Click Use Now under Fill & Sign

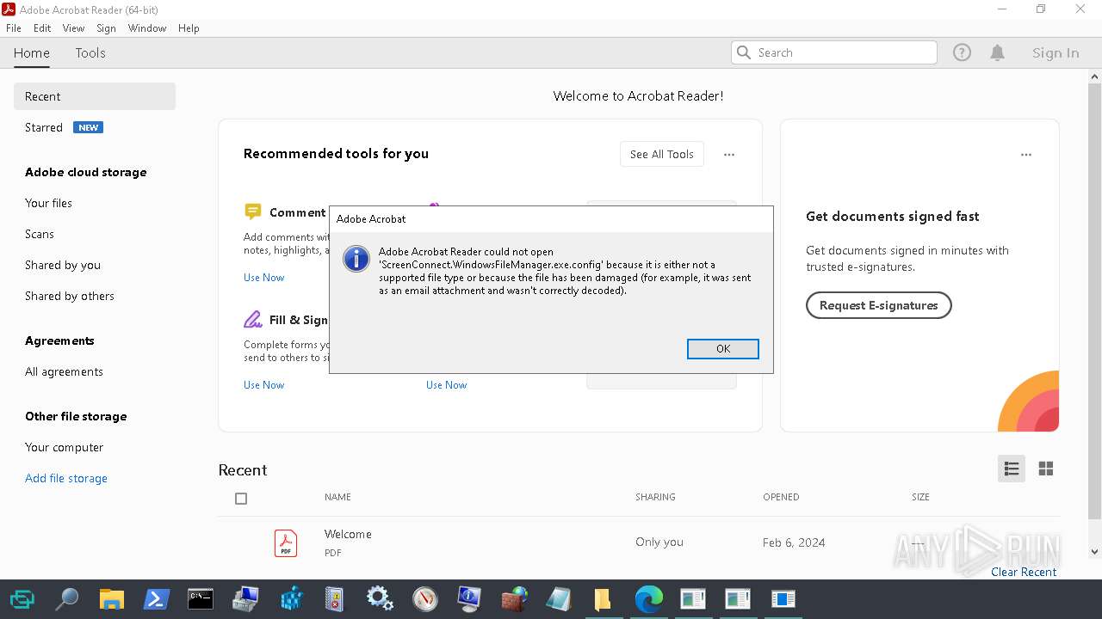tap(263, 384)
